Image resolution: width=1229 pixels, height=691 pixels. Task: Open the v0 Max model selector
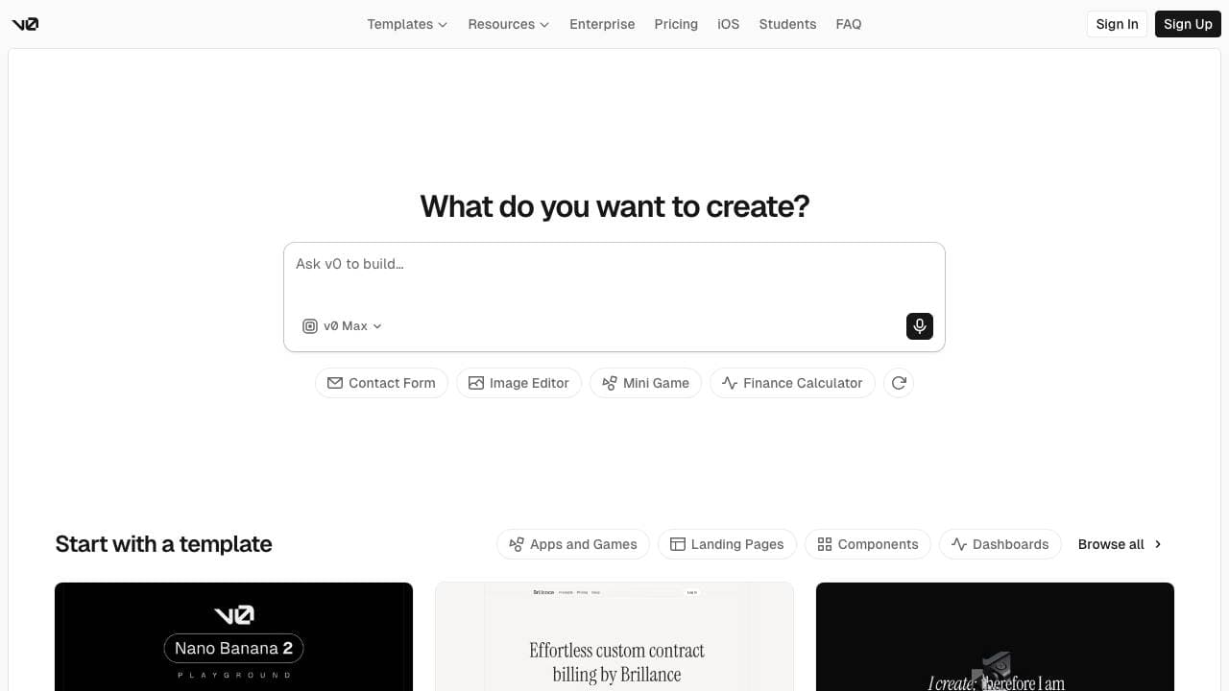343,326
